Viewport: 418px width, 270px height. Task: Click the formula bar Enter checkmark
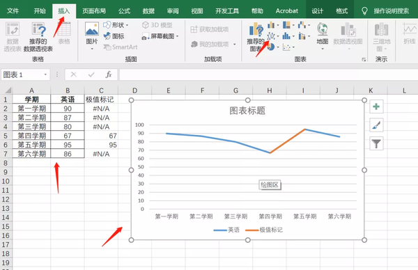(91, 74)
